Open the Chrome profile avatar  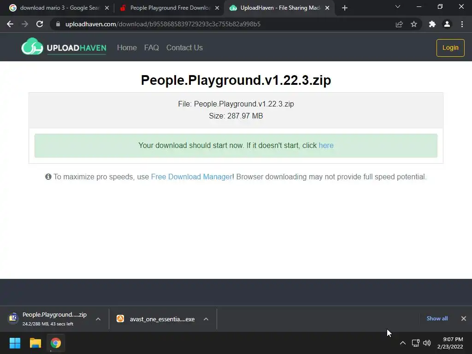(447, 24)
